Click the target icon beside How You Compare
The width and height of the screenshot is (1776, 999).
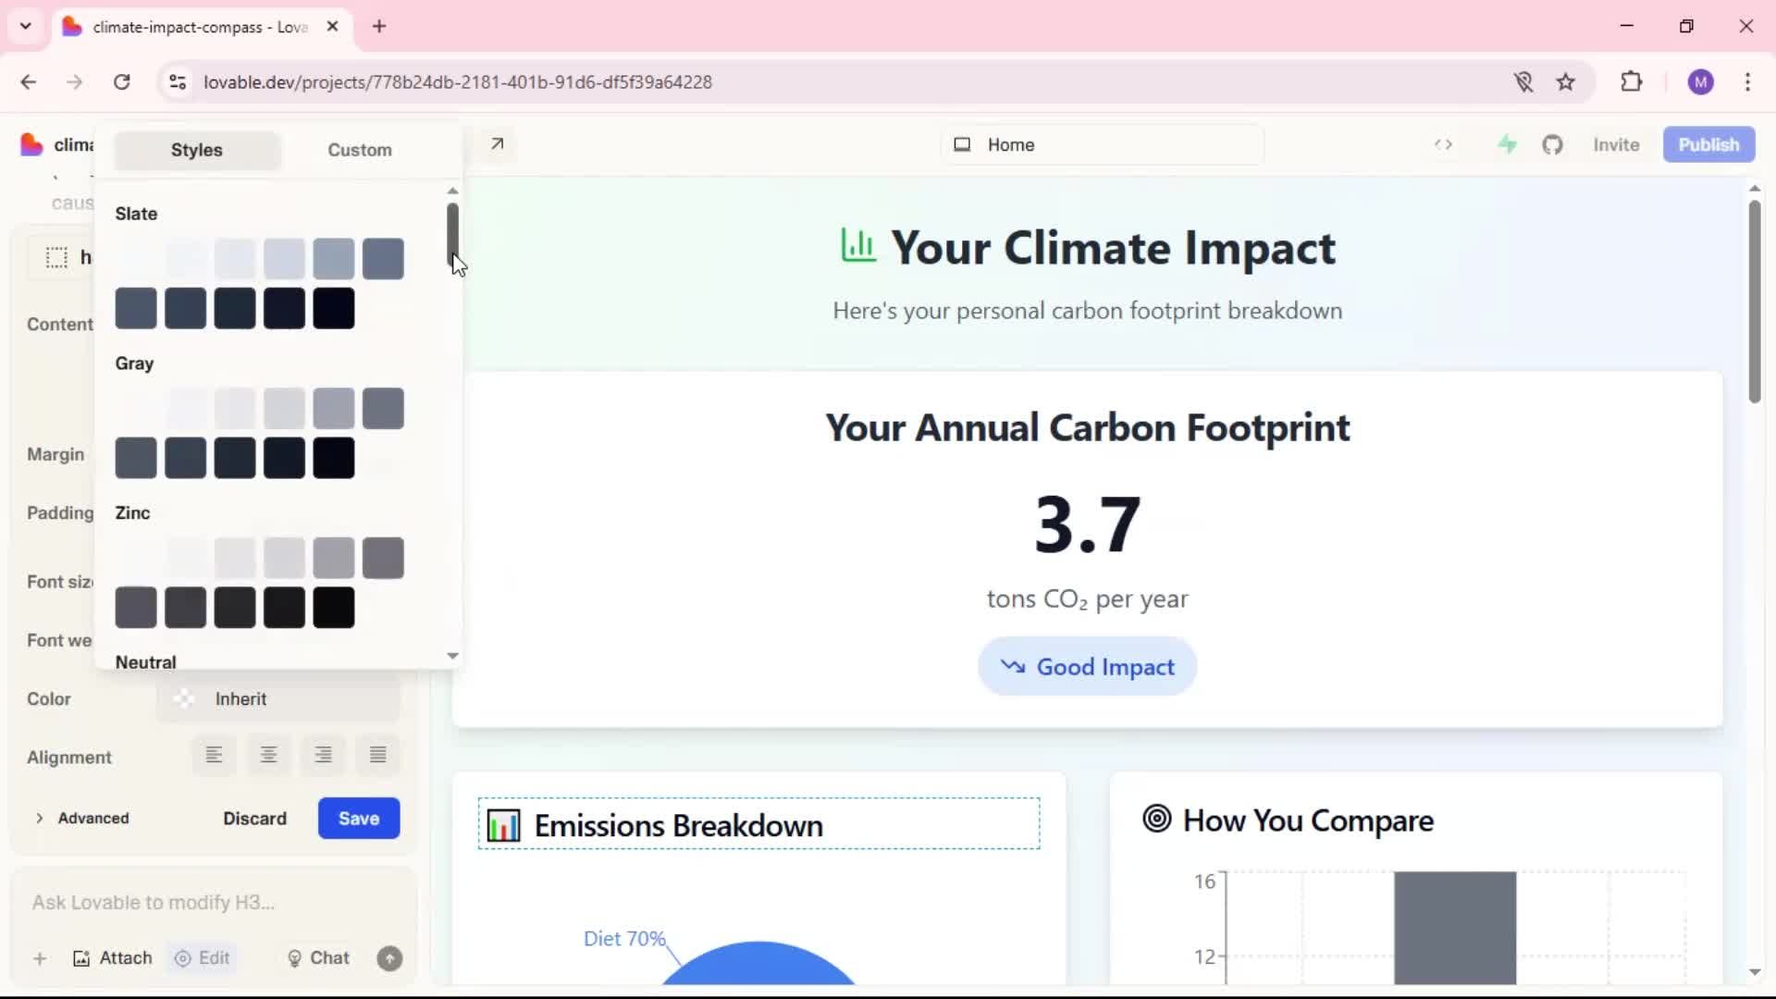point(1156,819)
